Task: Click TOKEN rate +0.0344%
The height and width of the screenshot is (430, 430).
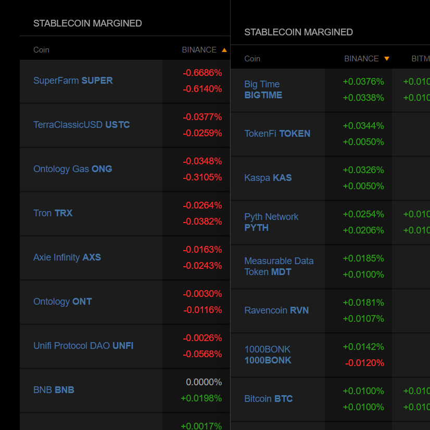Action: 363,126
